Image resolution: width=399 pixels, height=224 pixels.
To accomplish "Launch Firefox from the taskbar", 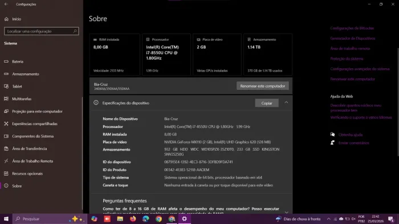I will click(x=133, y=219).
